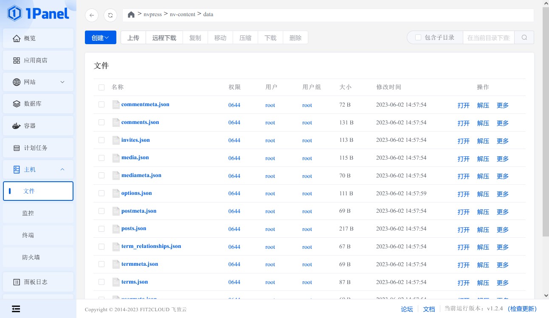Click the app store (应用商店) grid icon
The image size is (549, 318).
point(17,60)
